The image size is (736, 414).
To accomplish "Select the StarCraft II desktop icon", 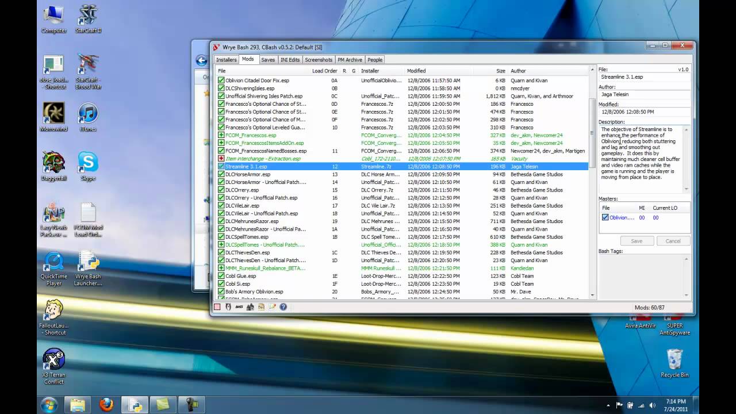I will 88,19.
